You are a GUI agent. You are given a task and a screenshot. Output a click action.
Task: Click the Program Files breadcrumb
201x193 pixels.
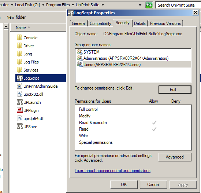(x=58, y=5)
